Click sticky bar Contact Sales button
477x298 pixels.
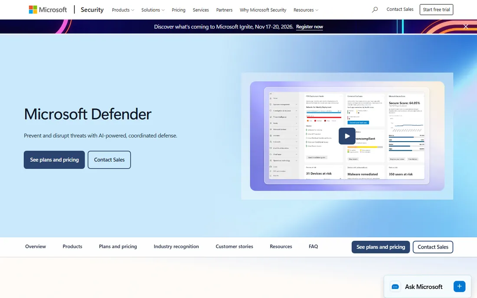[433, 247]
